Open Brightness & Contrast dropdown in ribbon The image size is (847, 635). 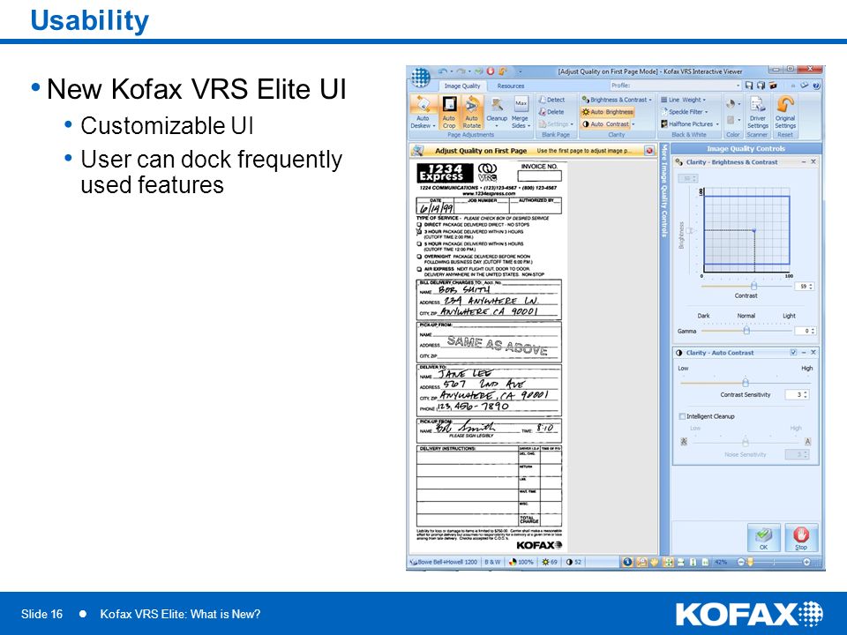[617, 100]
